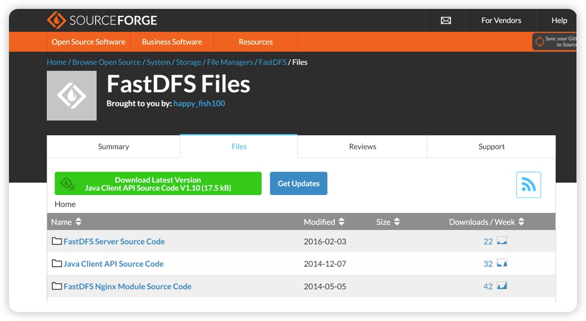Viewport: 586px width, 321px height.
Task: Sort by Name using sort arrows
Action: (79, 222)
